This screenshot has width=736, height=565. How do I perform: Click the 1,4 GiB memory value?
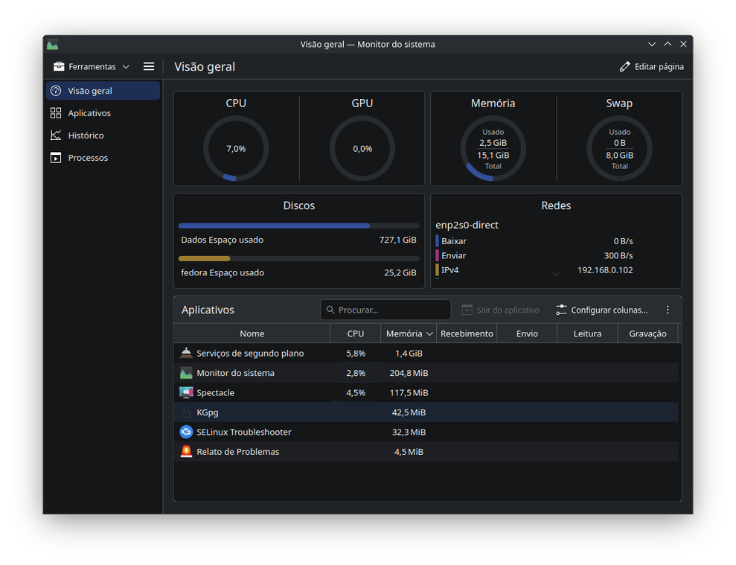pyautogui.click(x=409, y=353)
